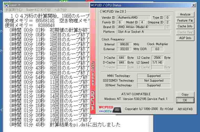Click the 物理メモリ= 66568192 line
200x132 pixels.
click(x=47, y=21)
